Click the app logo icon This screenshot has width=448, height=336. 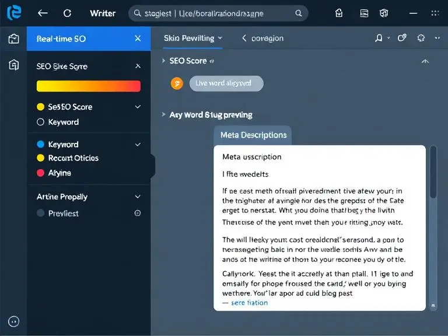14,13
